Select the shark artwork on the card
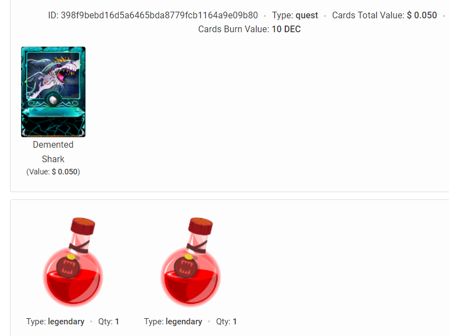 click(x=53, y=76)
